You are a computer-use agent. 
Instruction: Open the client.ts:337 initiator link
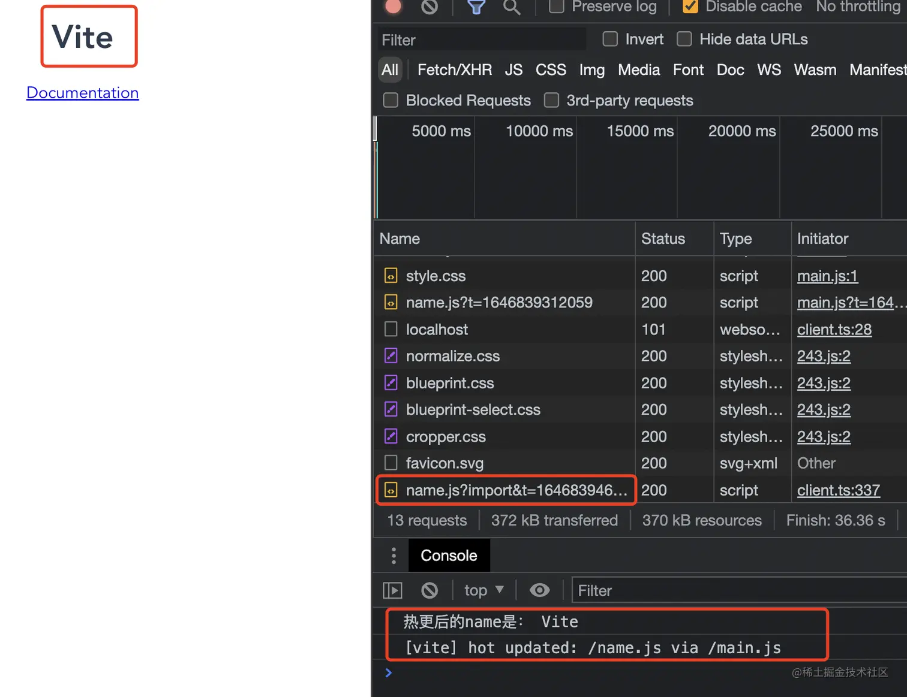839,490
